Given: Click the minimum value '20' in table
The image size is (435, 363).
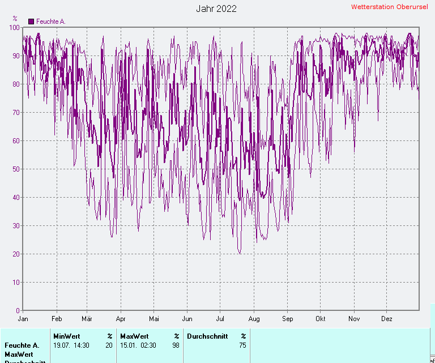Looking at the screenshot, I should tap(109, 345).
